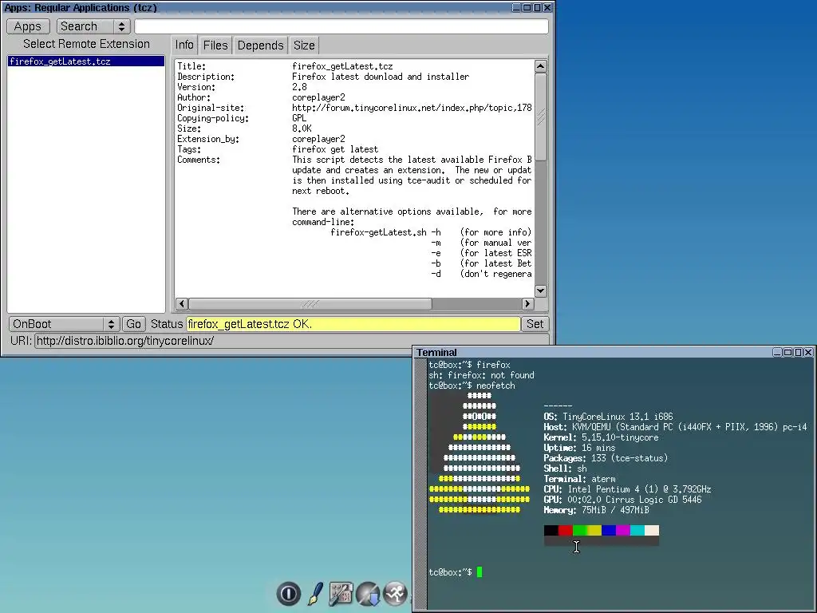The width and height of the screenshot is (817, 613).
Task: Click the vertical scrollbar thumb in info pane
Action: [541, 117]
